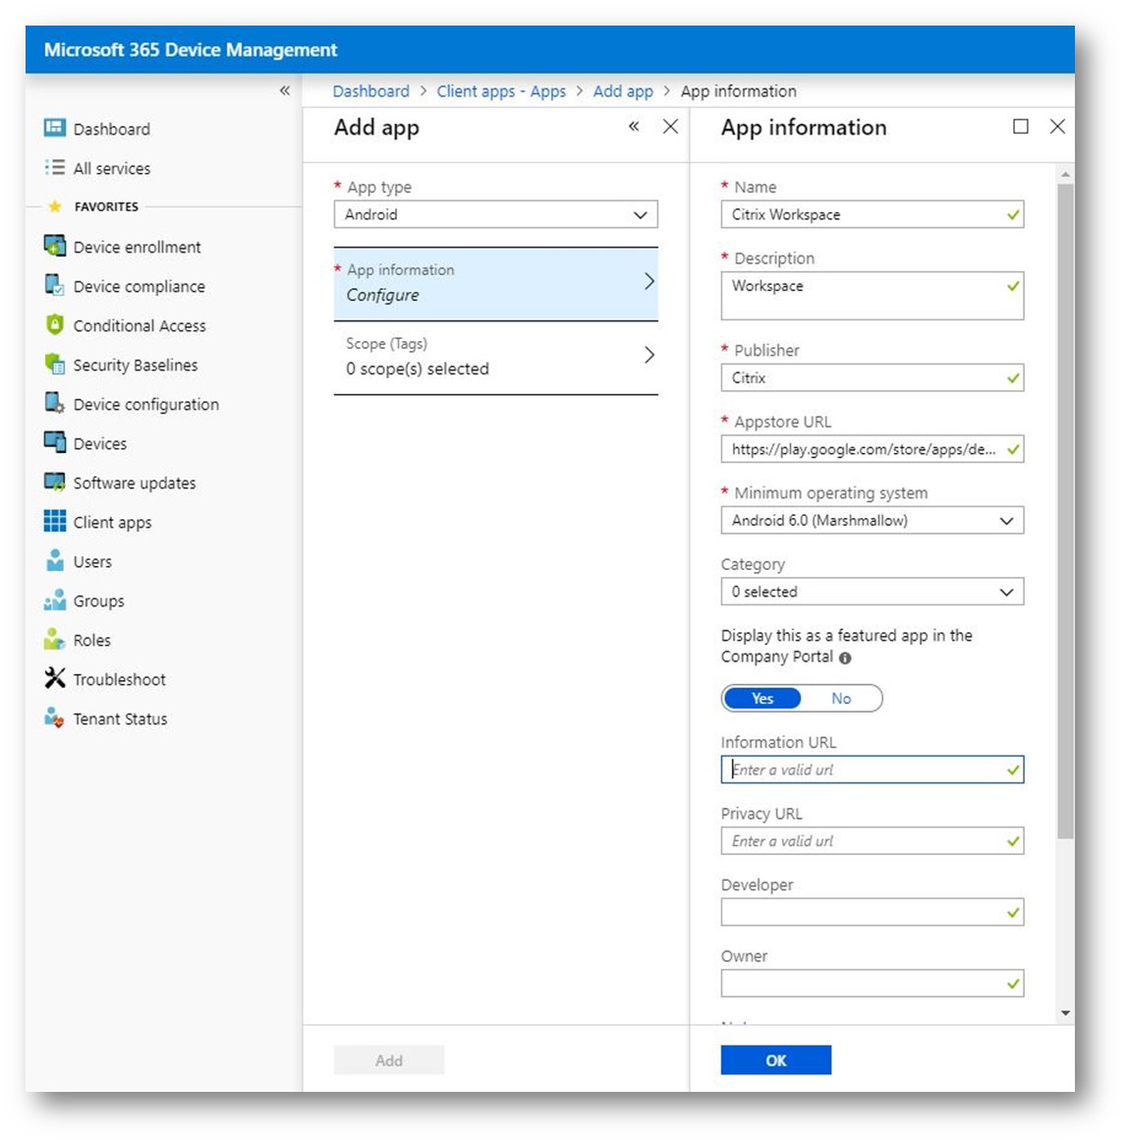Click the Device compliance icon
The width and height of the screenshot is (1126, 1143).
[55, 285]
